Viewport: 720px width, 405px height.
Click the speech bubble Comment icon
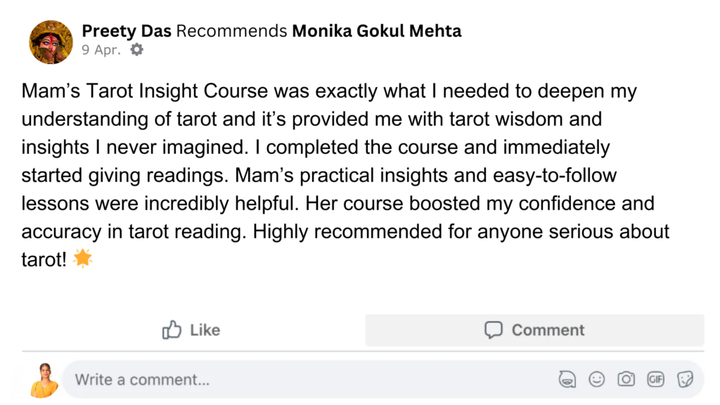click(x=494, y=330)
